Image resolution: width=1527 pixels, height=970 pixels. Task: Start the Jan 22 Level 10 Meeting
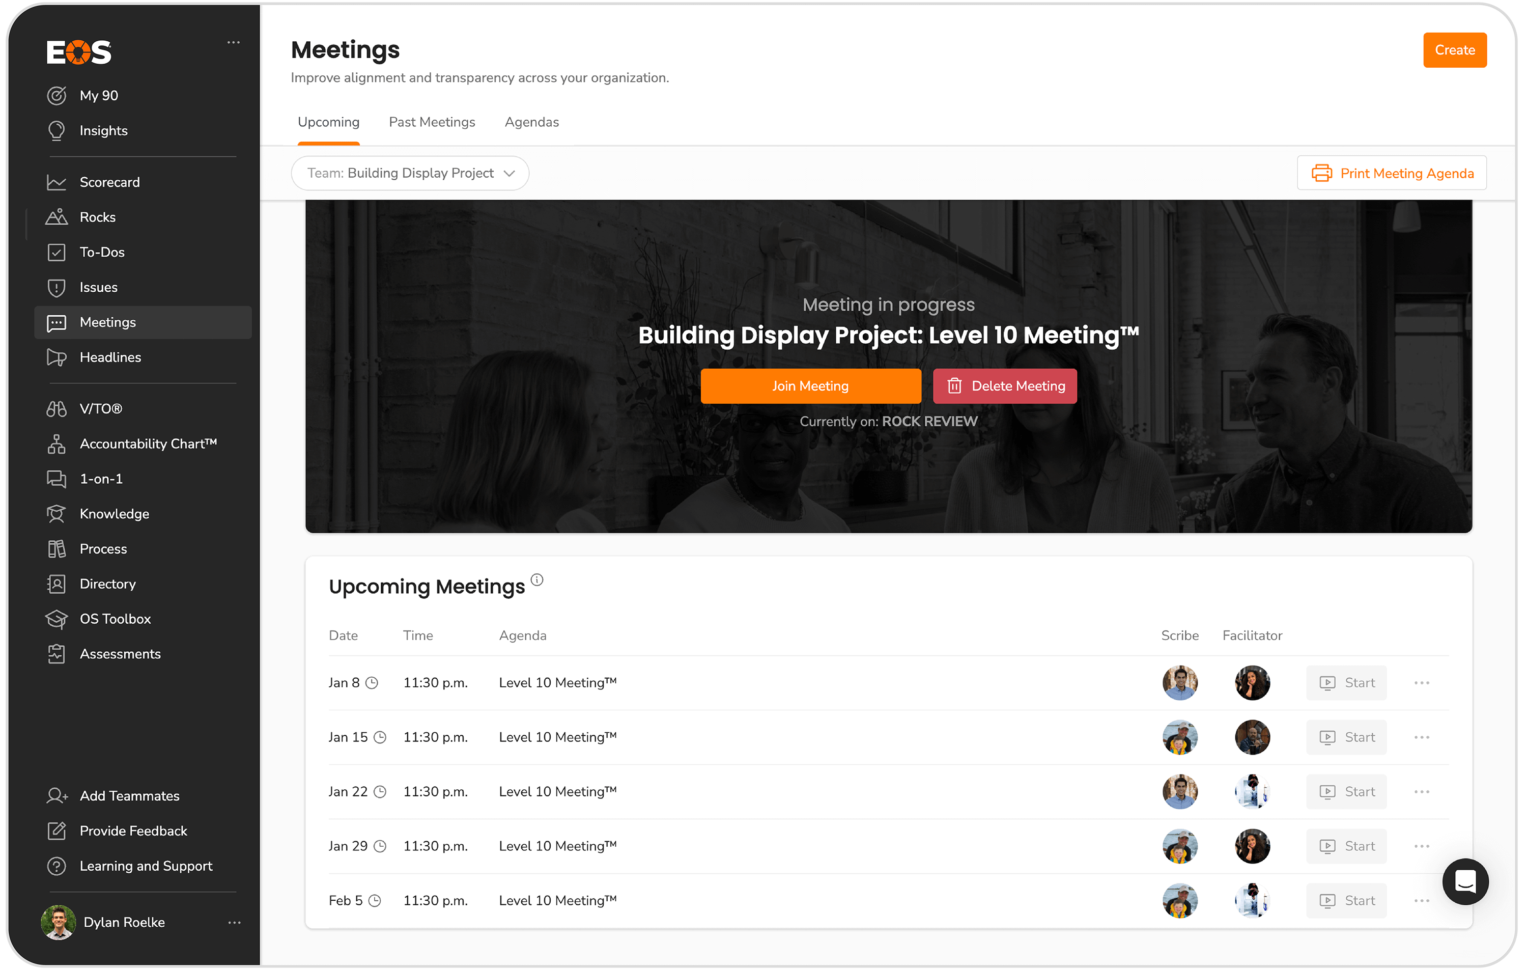click(1346, 792)
